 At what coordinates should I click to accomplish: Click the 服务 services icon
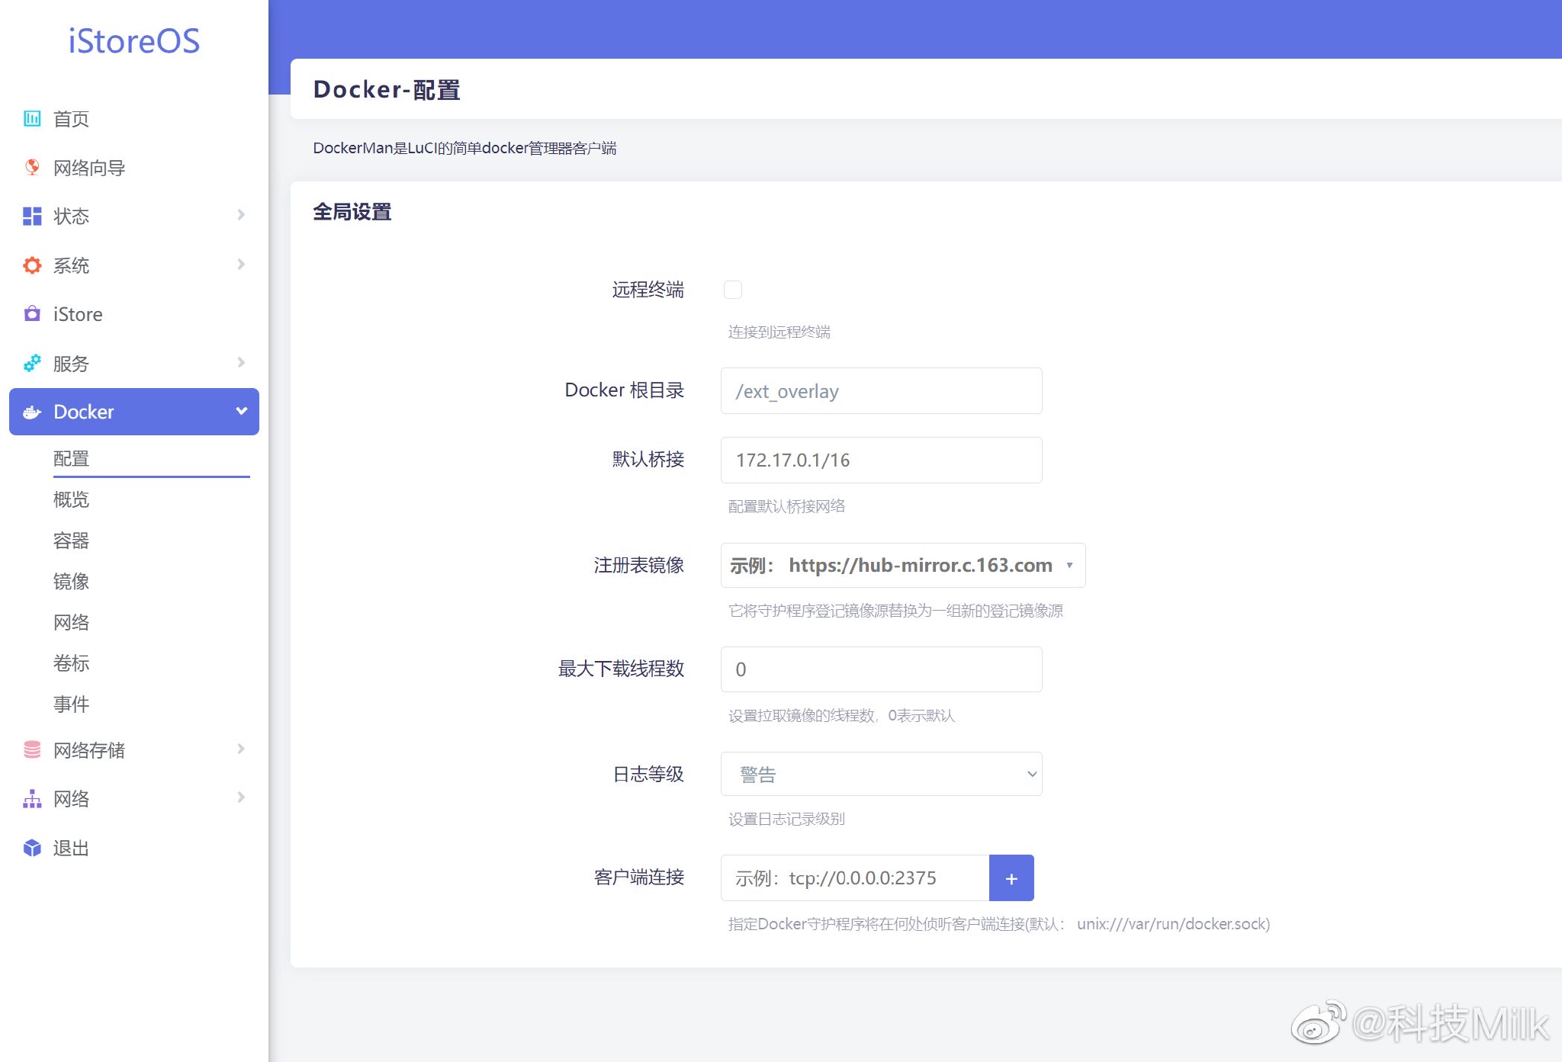coord(31,363)
